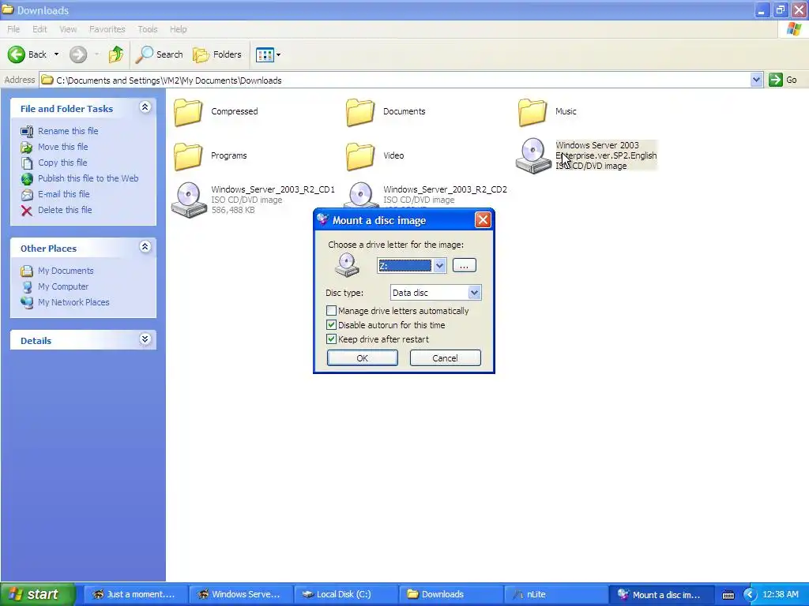
Task: Select the Music folder icon
Action: [x=532, y=112]
